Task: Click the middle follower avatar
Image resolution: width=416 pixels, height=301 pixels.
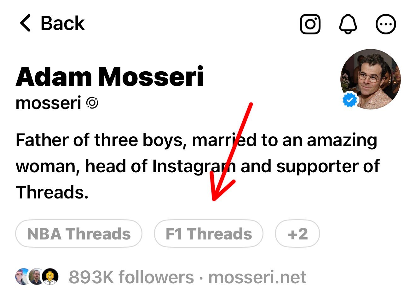Action: point(37,276)
